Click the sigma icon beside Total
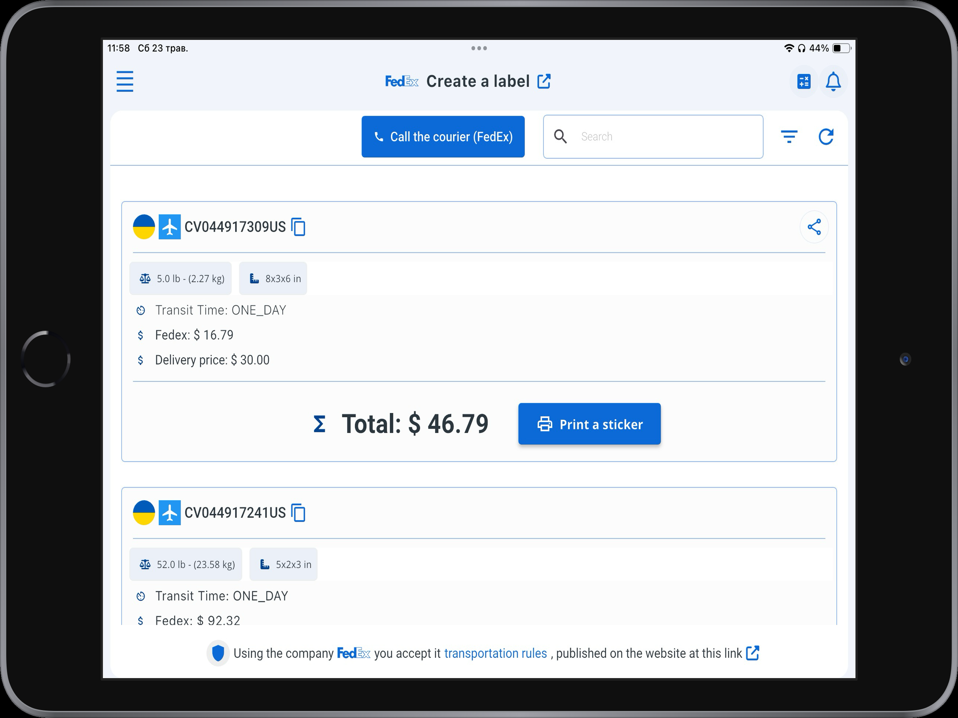Viewport: 958px width, 718px height. point(319,424)
